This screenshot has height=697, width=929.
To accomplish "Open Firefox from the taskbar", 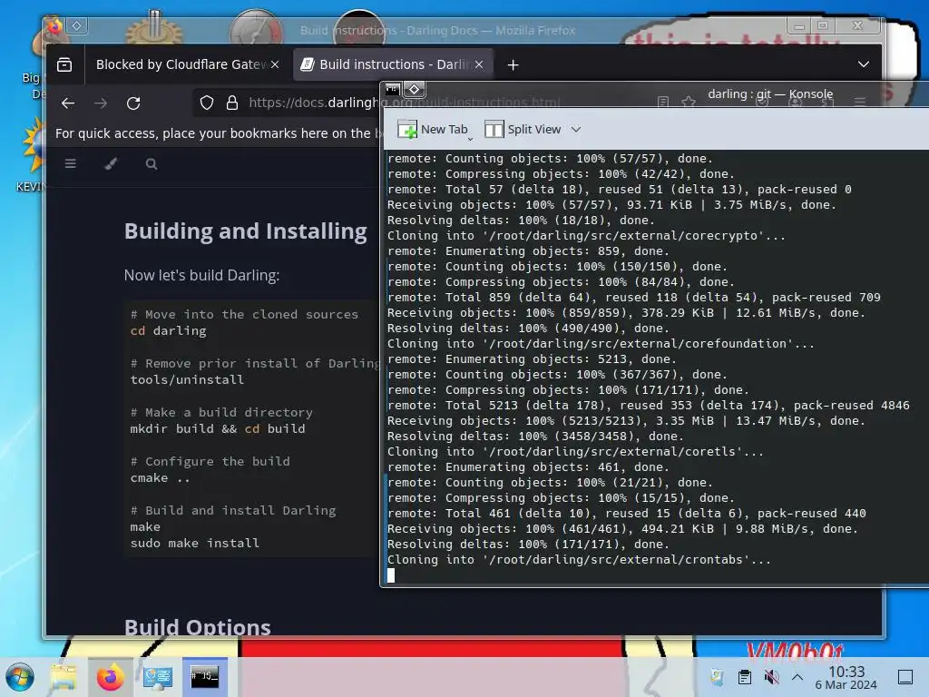I will (110, 677).
